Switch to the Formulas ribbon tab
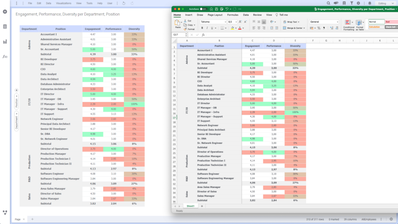 pos(232,15)
